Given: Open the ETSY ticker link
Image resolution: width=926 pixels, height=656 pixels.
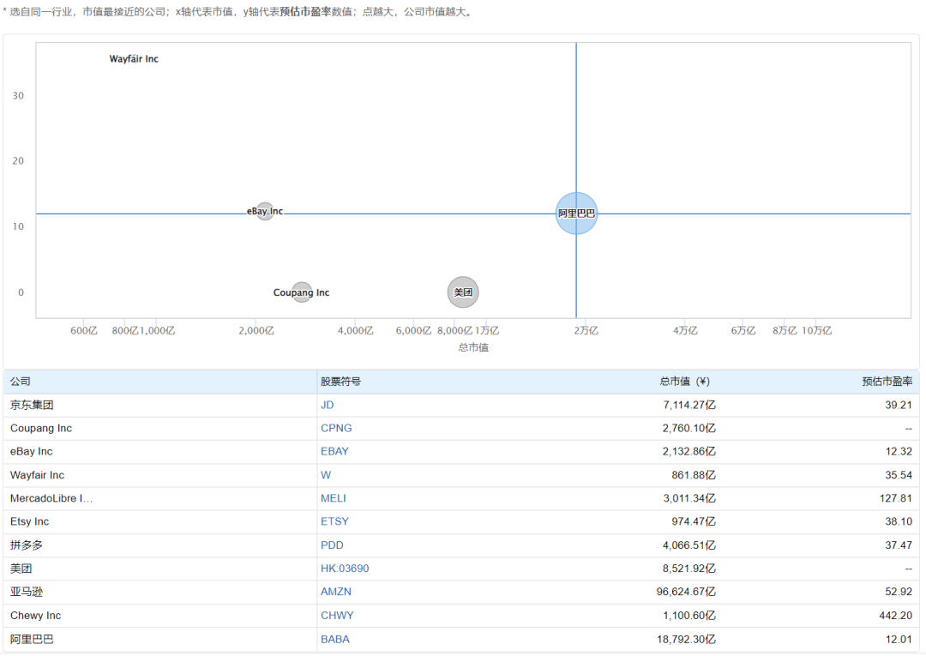Looking at the screenshot, I should 334,521.
